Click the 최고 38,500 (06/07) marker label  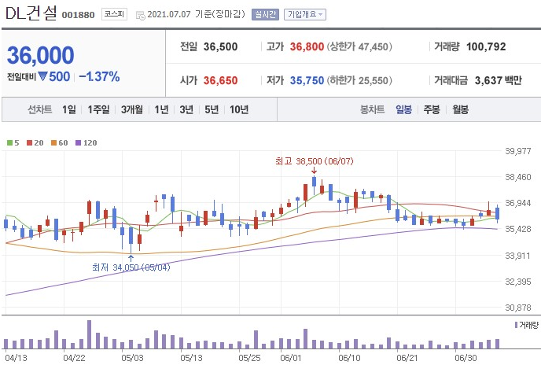tap(315, 161)
